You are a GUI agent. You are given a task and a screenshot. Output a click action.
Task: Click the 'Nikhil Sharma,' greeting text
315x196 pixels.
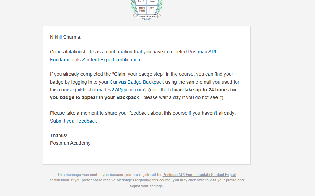coord(66,37)
